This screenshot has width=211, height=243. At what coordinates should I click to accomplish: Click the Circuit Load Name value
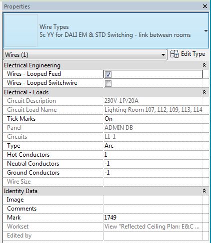(153, 110)
